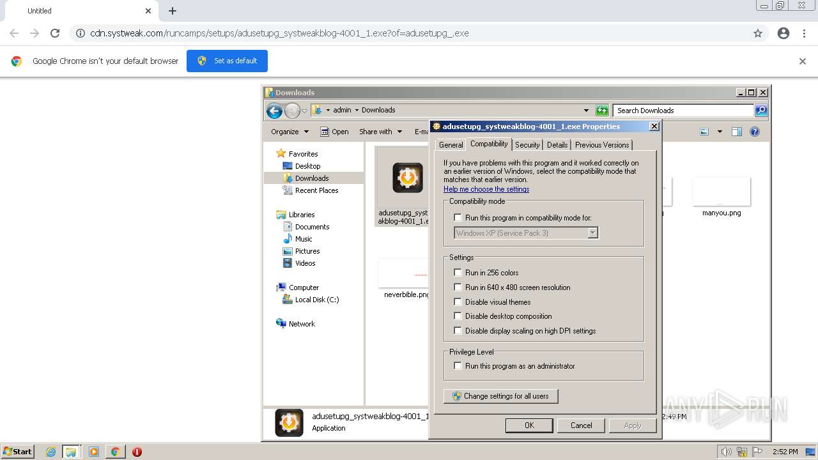This screenshot has width=818, height=460.
Task: Check Run this program as administrator
Action: tap(458, 366)
